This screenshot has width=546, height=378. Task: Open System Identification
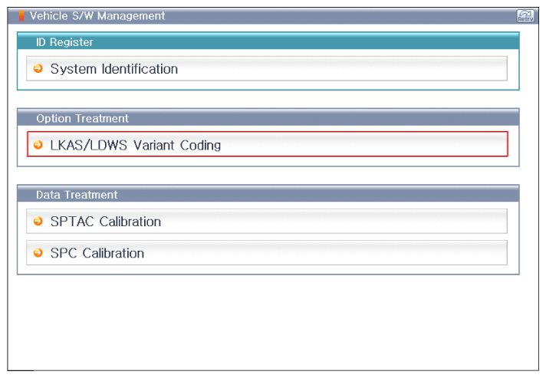113,69
